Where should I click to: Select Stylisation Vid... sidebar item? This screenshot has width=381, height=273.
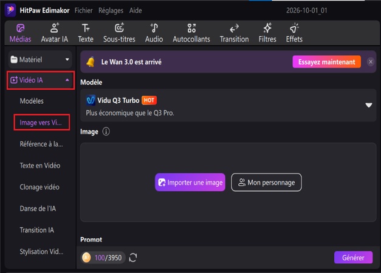click(x=41, y=252)
